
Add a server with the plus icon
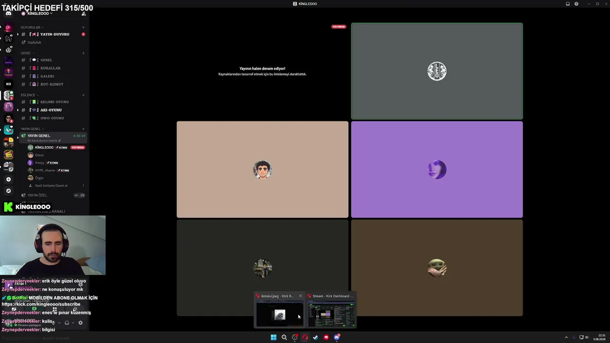click(x=8, y=179)
